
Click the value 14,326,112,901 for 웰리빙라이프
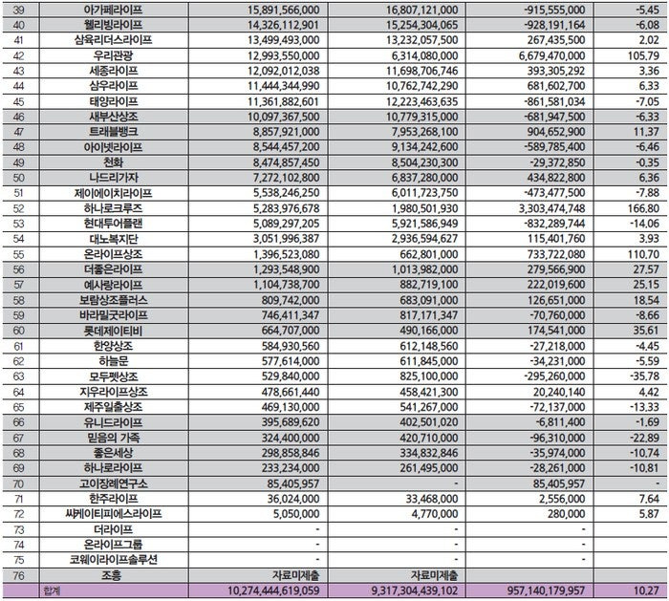[283, 25]
